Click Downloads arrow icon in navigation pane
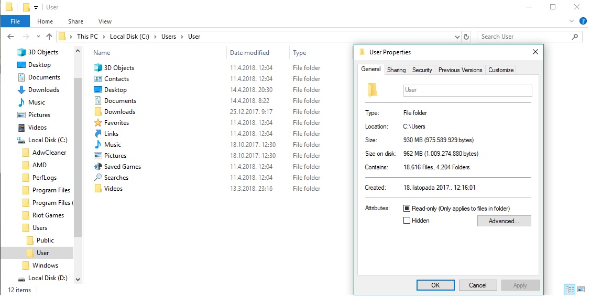This screenshot has height=300, width=591. point(21,90)
